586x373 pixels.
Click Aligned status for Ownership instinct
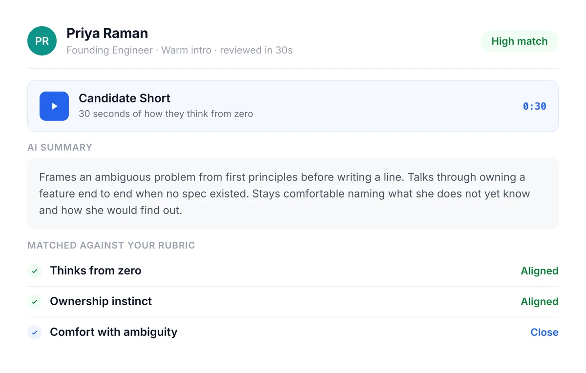tap(540, 302)
